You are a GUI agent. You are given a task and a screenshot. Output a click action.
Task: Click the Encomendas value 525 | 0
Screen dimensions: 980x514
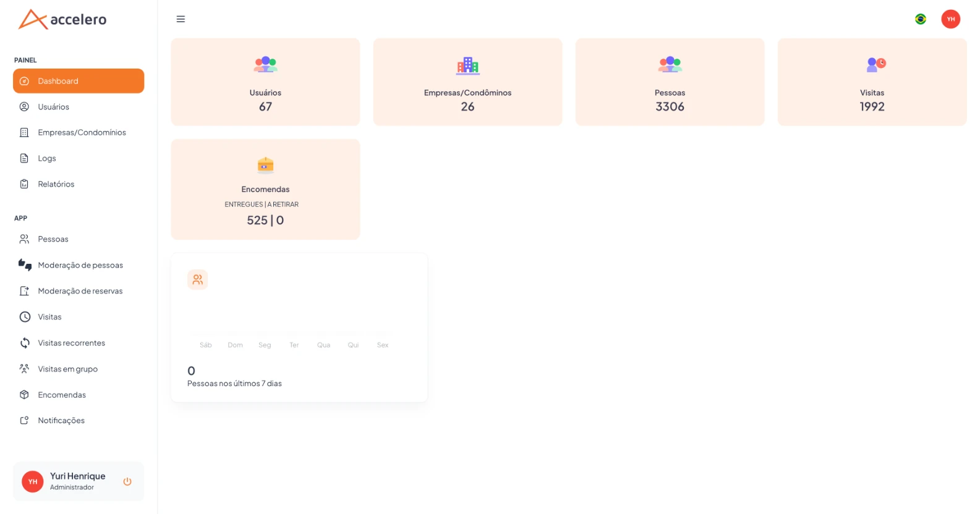[x=265, y=220]
